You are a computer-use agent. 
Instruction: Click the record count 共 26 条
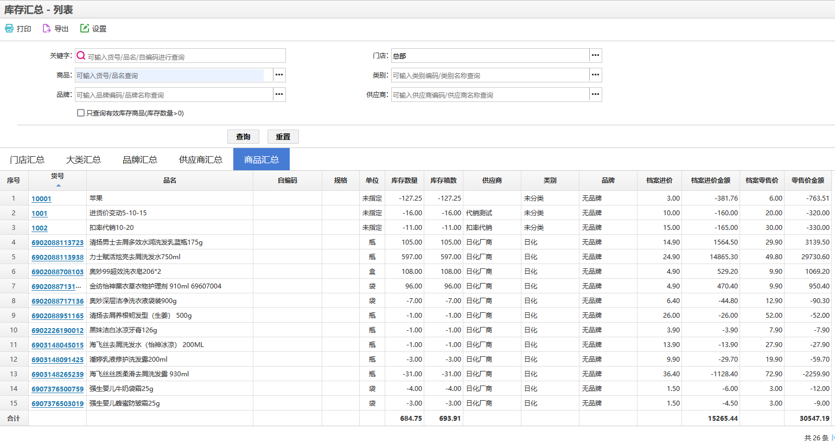coord(816,438)
